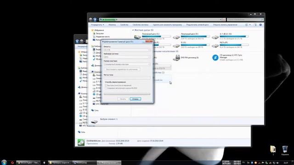The height and width of the screenshot is (165, 294).
Task: Click the Метка тома volume label field
Action: tap(127, 78)
